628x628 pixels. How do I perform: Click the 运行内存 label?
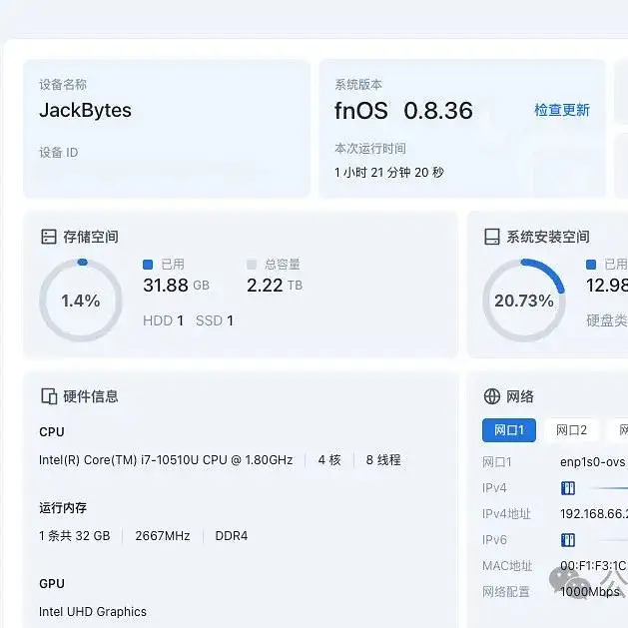(x=63, y=508)
